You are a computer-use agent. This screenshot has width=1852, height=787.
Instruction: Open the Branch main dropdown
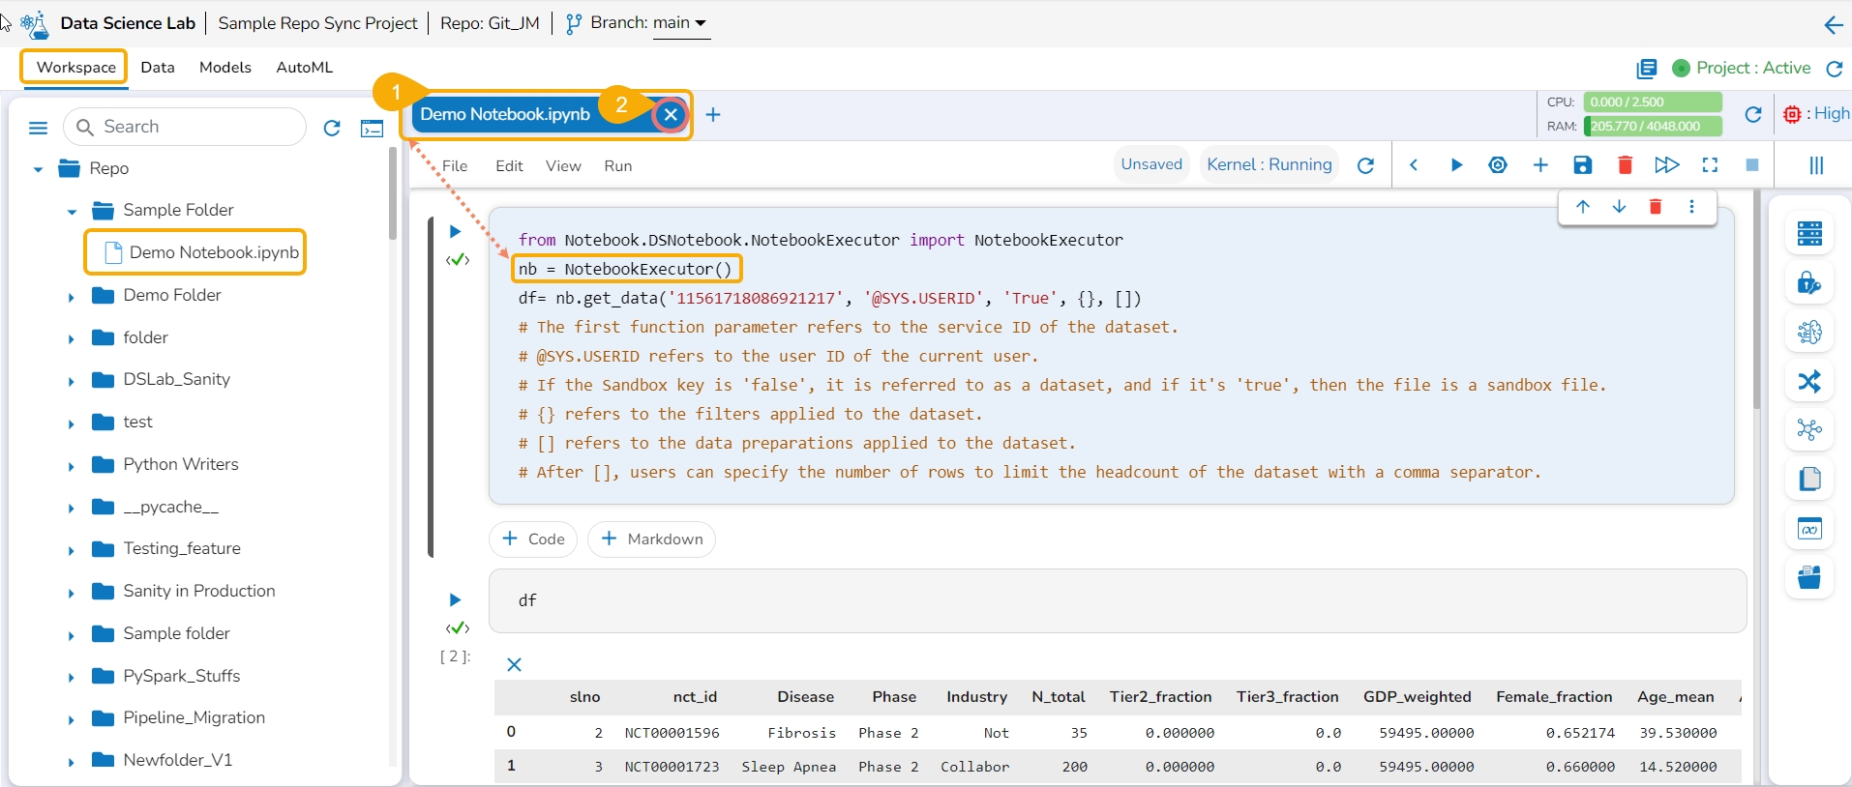(681, 23)
